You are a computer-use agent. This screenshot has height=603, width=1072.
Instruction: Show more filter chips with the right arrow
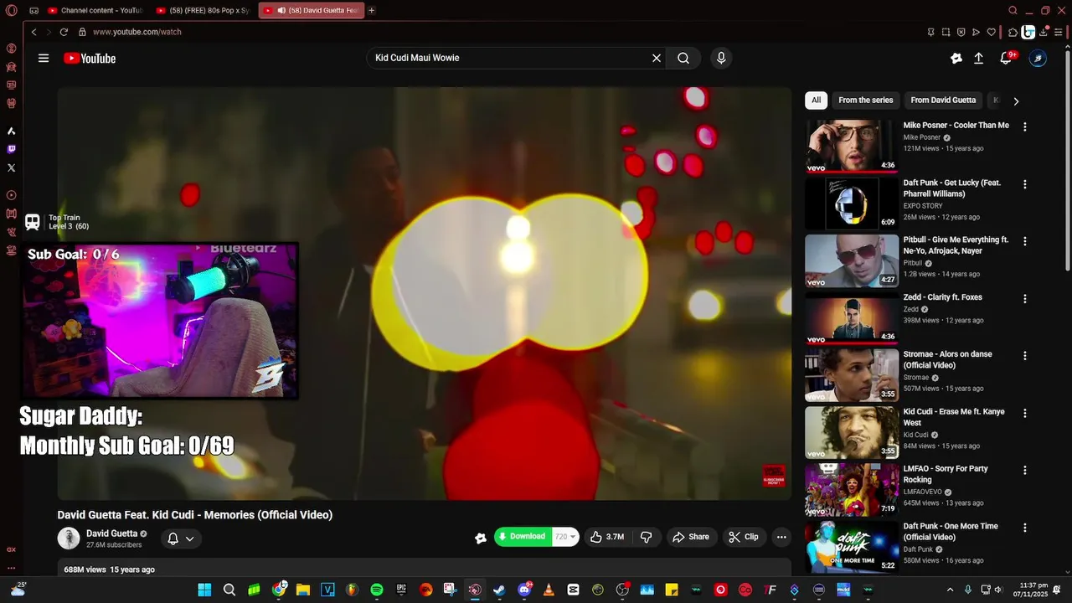[x=1016, y=100]
